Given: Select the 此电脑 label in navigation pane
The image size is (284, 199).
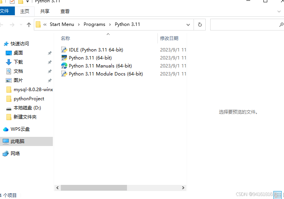Looking at the screenshot, I should pyautogui.click(x=17, y=141).
